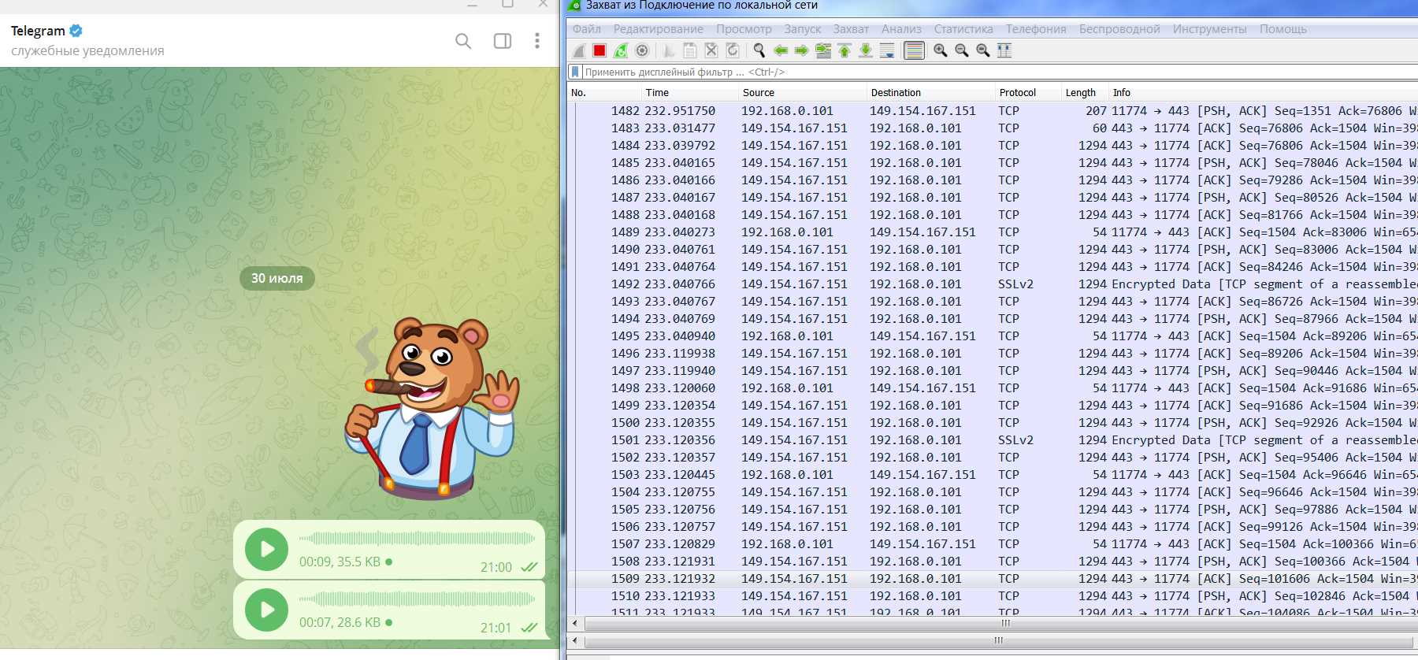Image resolution: width=1418 pixels, height=660 pixels.
Task: Select packet 1482 with length 207
Action: point(993,111)
